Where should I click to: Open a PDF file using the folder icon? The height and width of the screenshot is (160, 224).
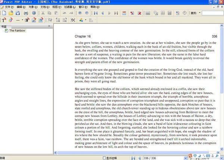[11, 13]
